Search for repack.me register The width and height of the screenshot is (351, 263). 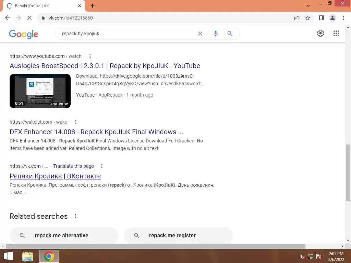pyautogui.click(x=178, y=235)
